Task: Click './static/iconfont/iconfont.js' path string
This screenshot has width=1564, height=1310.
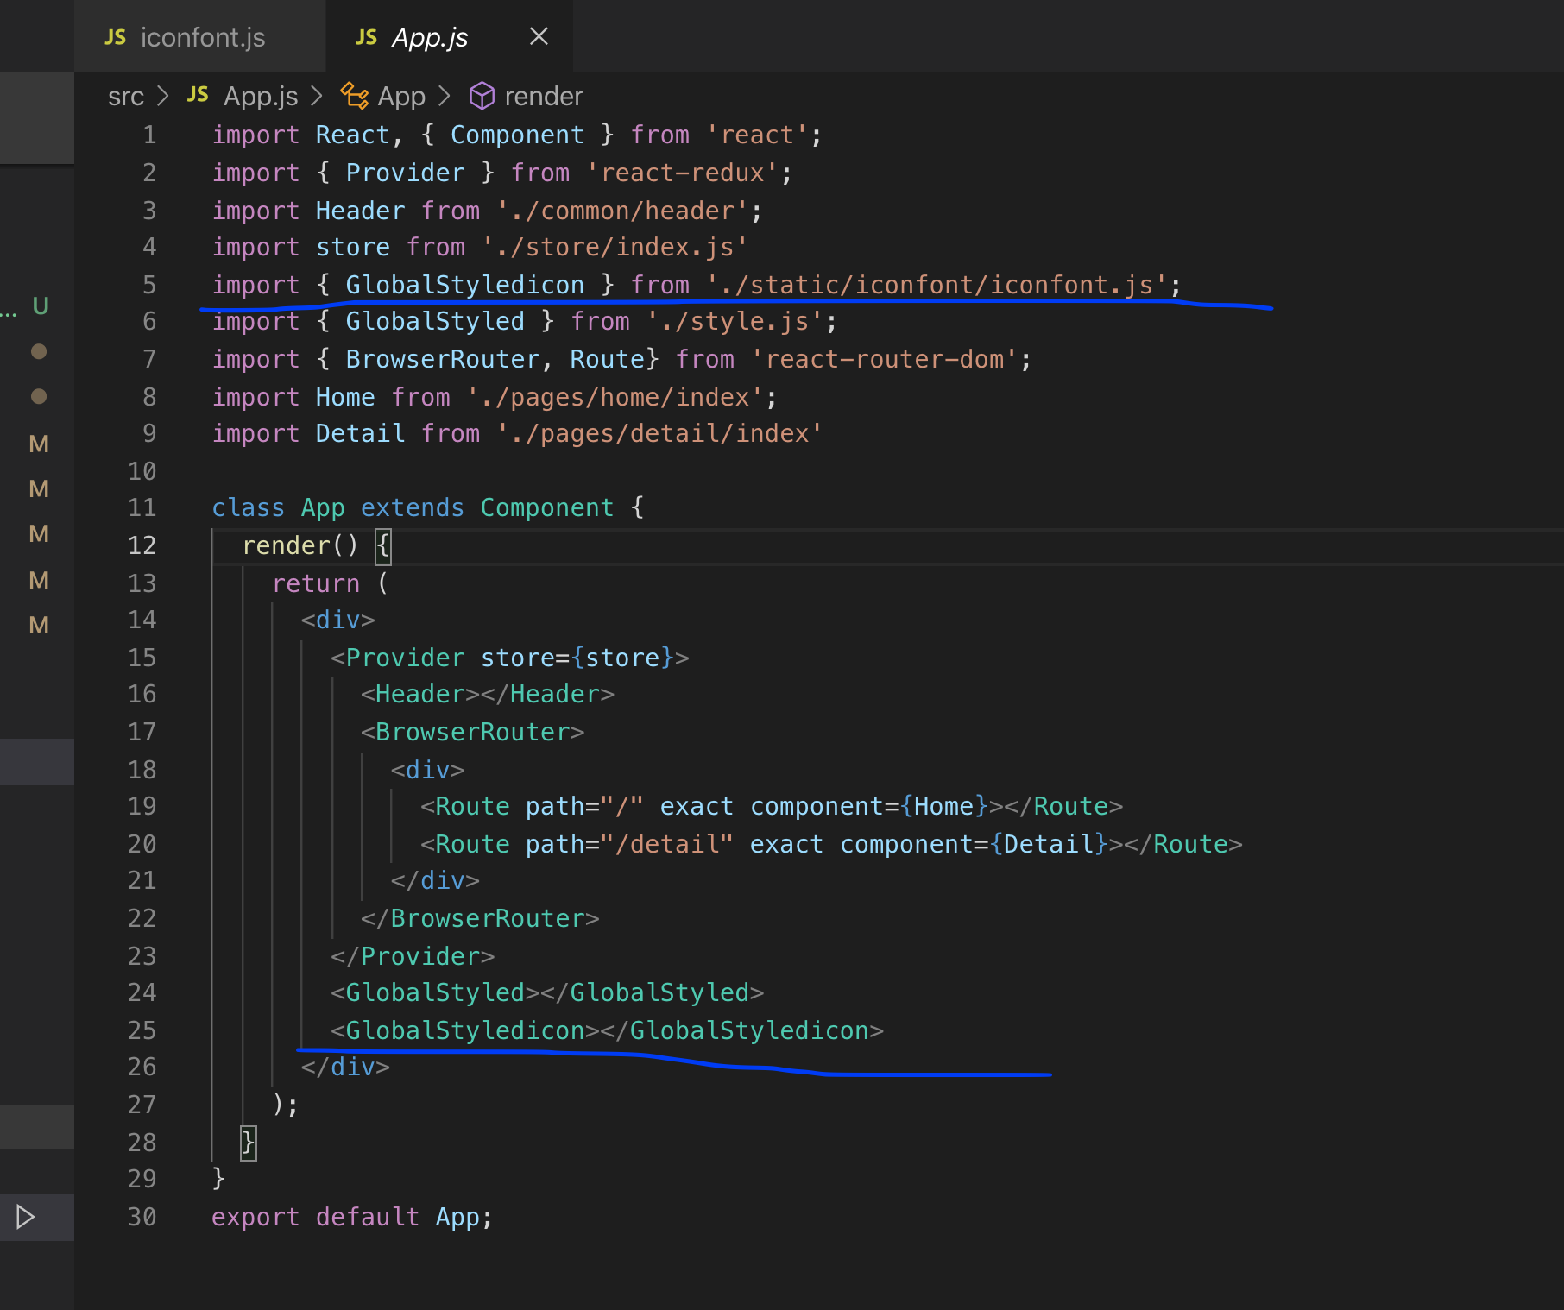Action: pyautogui.click(x=937, y=285)
